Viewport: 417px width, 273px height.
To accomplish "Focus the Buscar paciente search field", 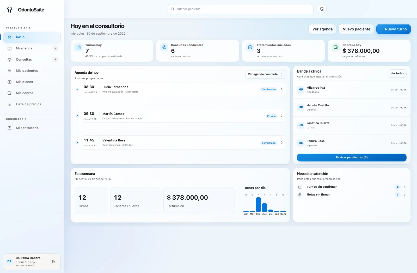I will pyautogui.click(x=241, y=9).
